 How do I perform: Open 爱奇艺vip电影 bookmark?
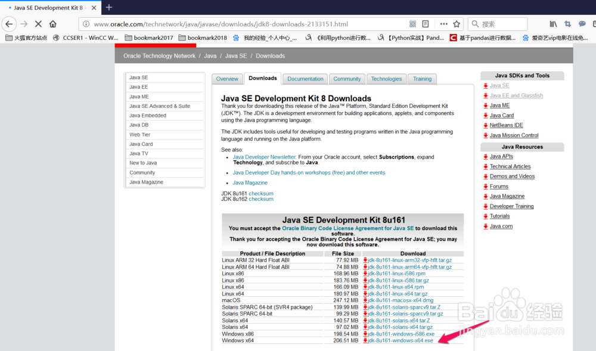(x=555, y=38)
